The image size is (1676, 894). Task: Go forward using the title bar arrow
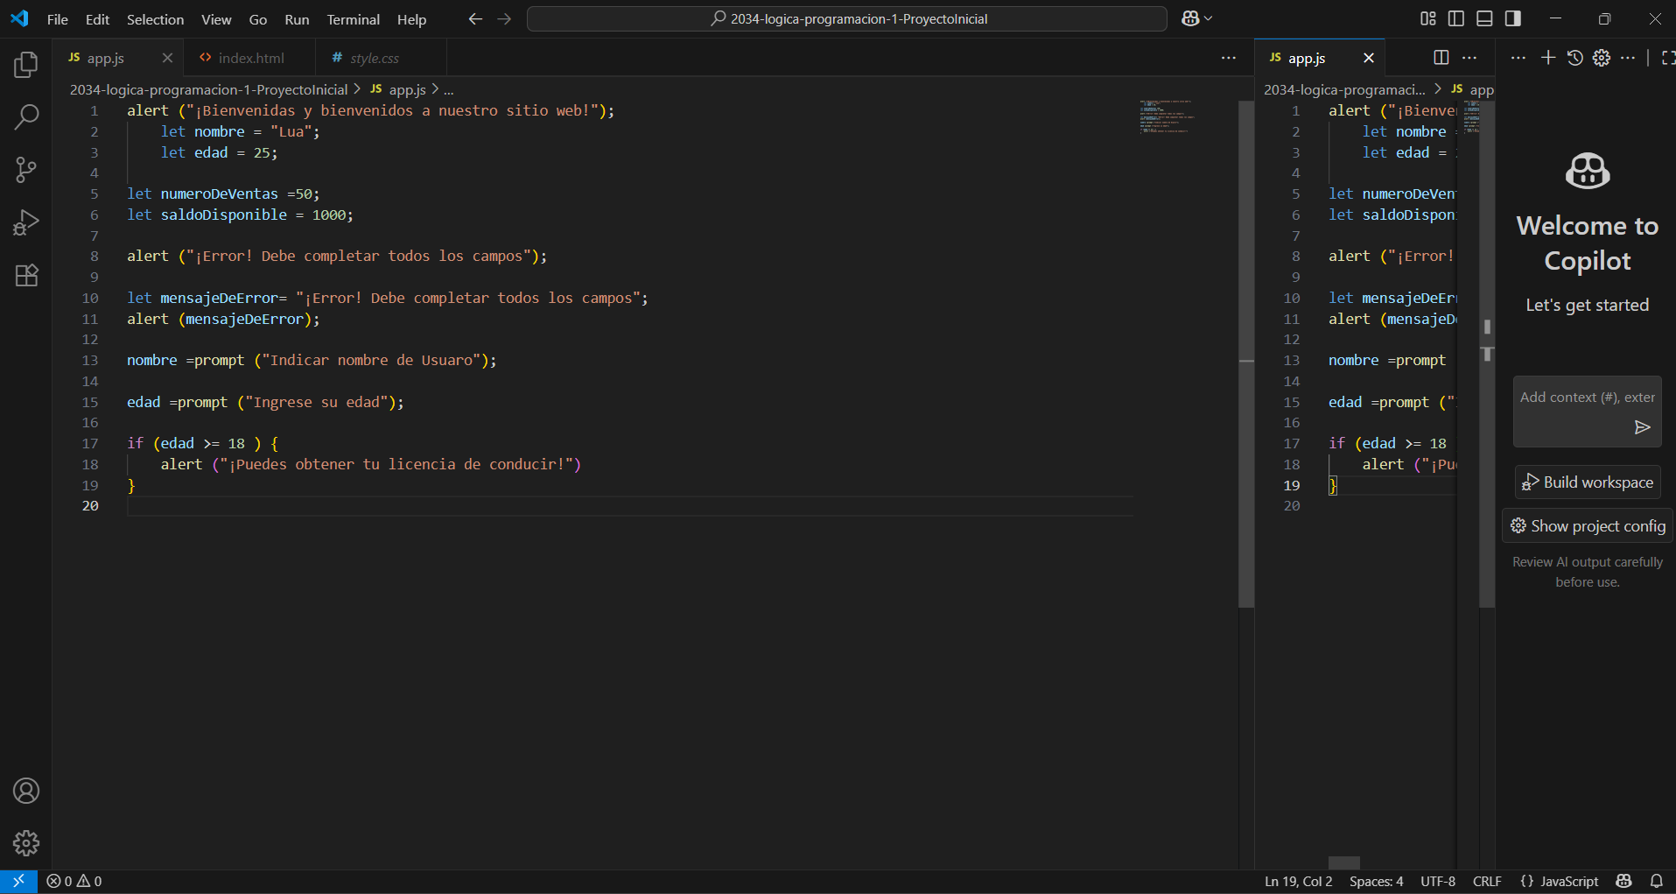point(504,18)
